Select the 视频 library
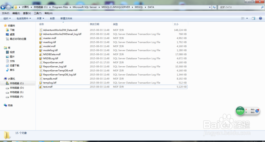 coord(12,52)
